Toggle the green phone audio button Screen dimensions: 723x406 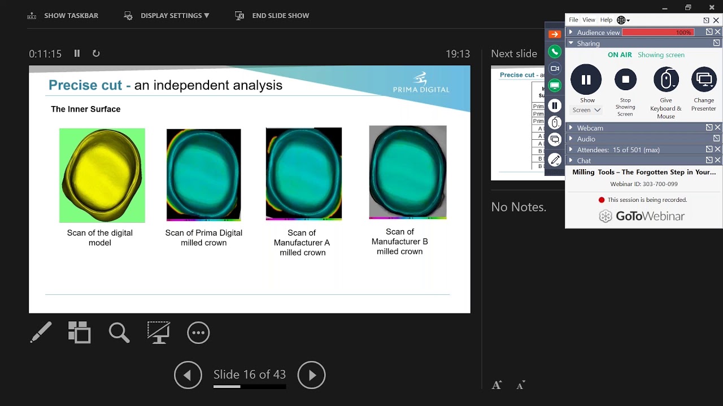point(555,51)
